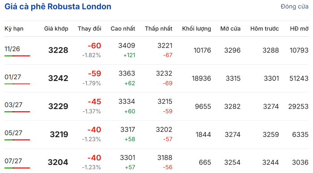
Task: Select the Đóng cửa status label
Action: pyautogui.click(x=294, y=7)
